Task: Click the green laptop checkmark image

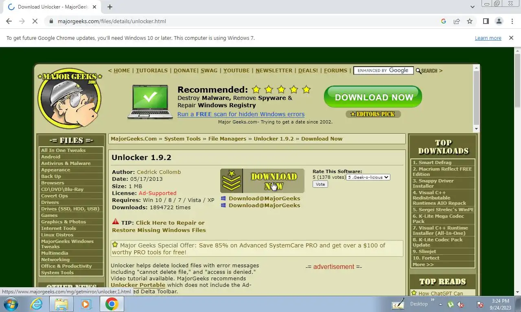Action: [x=149, y=102]
